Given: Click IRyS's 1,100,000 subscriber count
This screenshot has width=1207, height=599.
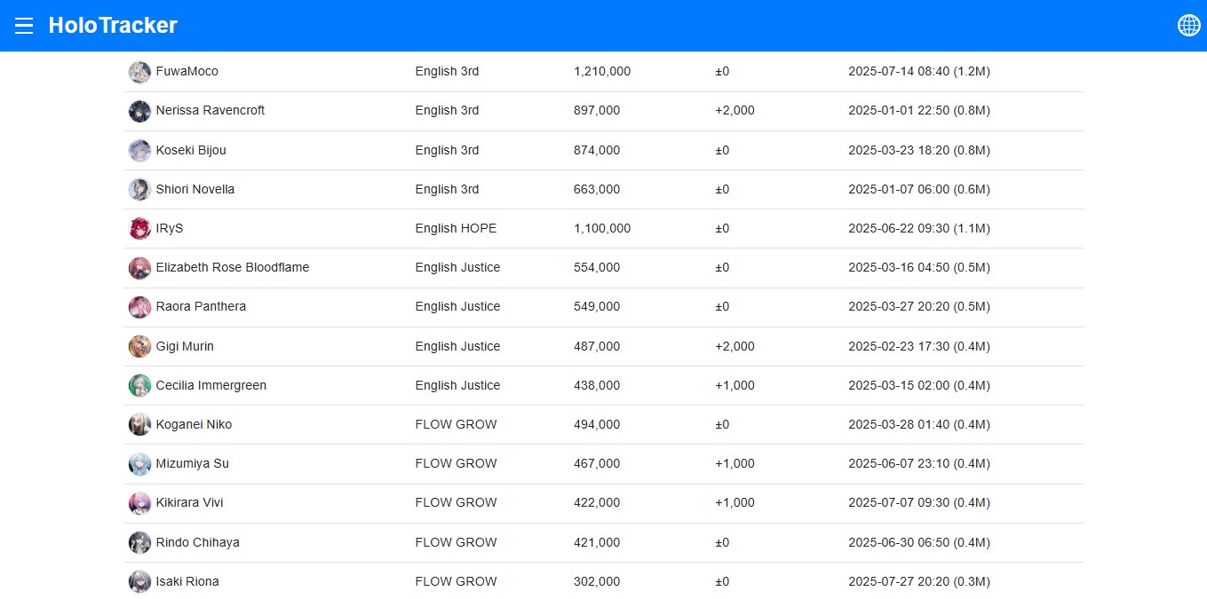Looking at the screenshot, I should tap(602, 228).
